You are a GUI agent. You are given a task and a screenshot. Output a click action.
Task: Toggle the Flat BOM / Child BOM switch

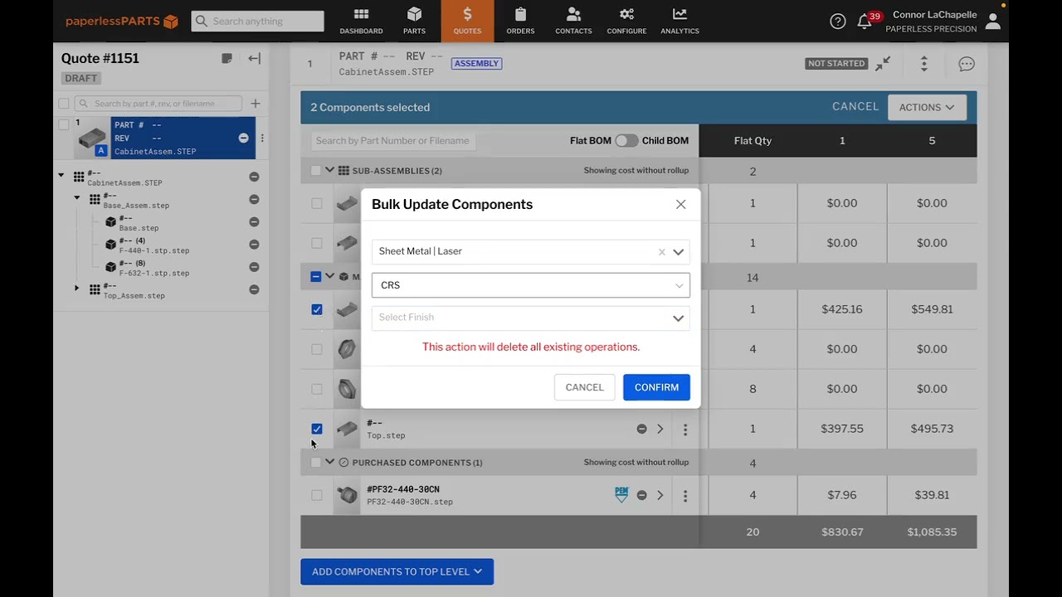[x=626, y=141]
